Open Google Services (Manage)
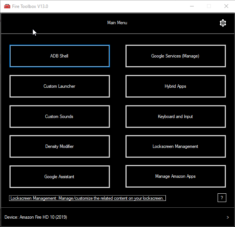The image size is (235, 227). 176,56
